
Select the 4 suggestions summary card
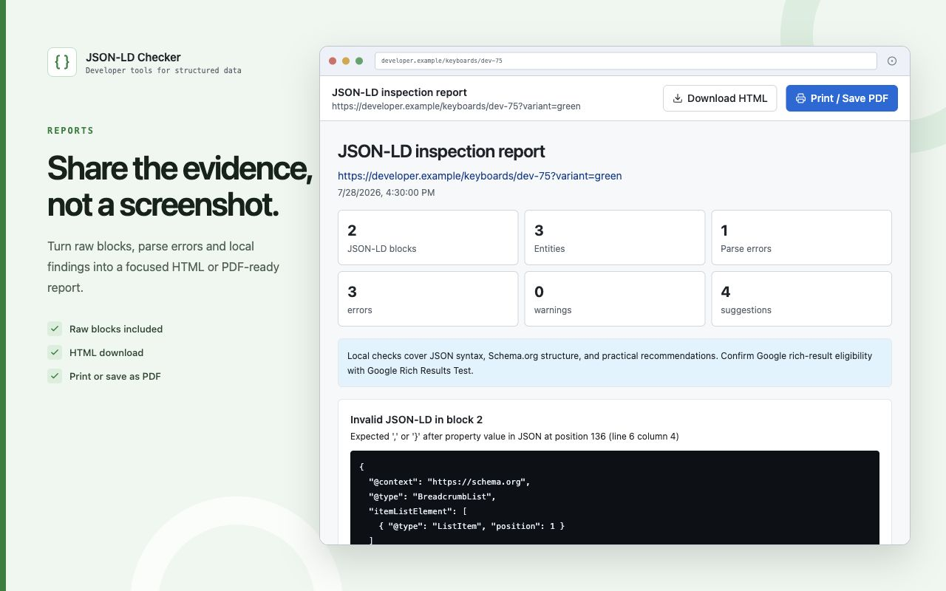click(801, 298)
